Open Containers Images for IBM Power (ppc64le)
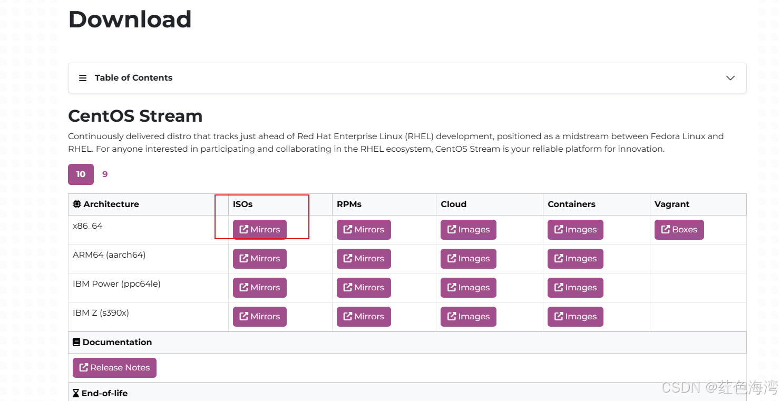780x401 pixels. (576, 288)
